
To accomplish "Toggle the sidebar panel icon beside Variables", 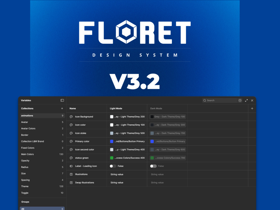I will (x=62, y=100).
